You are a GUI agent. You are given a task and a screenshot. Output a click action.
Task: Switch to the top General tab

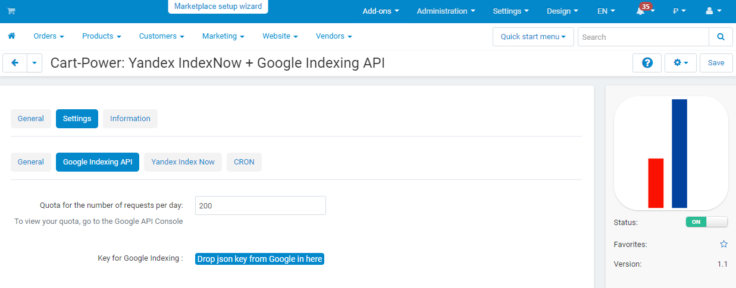coord(31,119)
